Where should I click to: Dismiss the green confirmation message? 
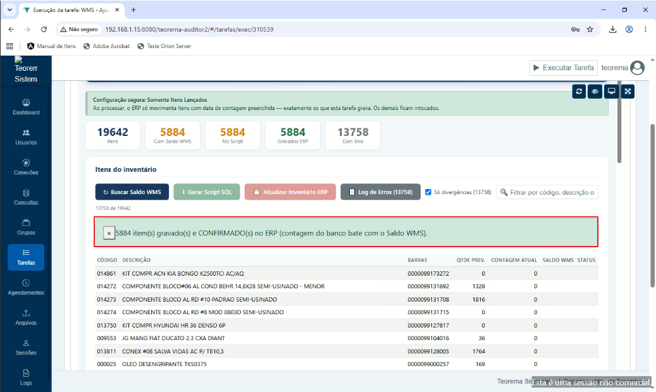point(109,233)
